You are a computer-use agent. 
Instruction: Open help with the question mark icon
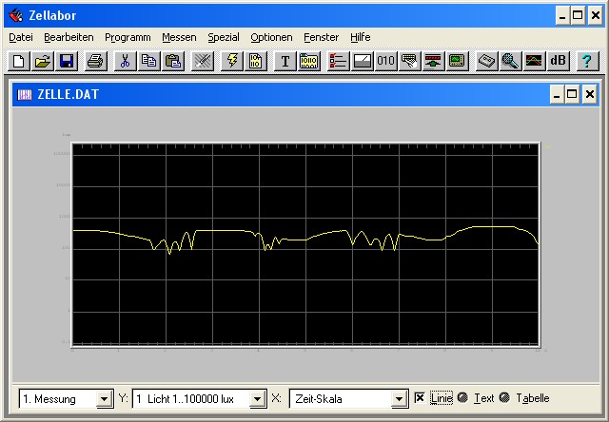coord(587,61)
